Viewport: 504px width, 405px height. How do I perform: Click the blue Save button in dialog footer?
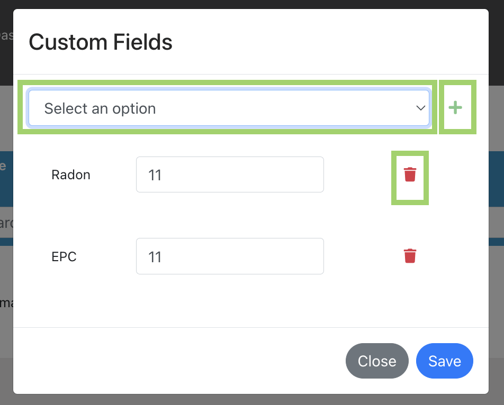(445, 361)
